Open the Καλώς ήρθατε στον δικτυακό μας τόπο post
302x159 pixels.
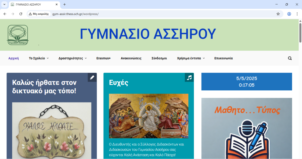tap(44, 87)
